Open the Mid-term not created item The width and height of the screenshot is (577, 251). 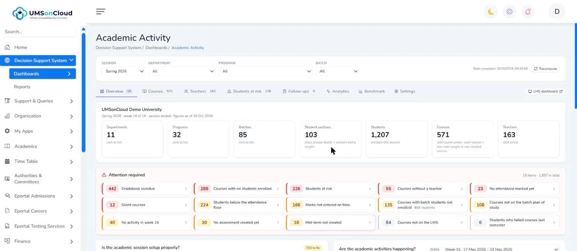330,222
